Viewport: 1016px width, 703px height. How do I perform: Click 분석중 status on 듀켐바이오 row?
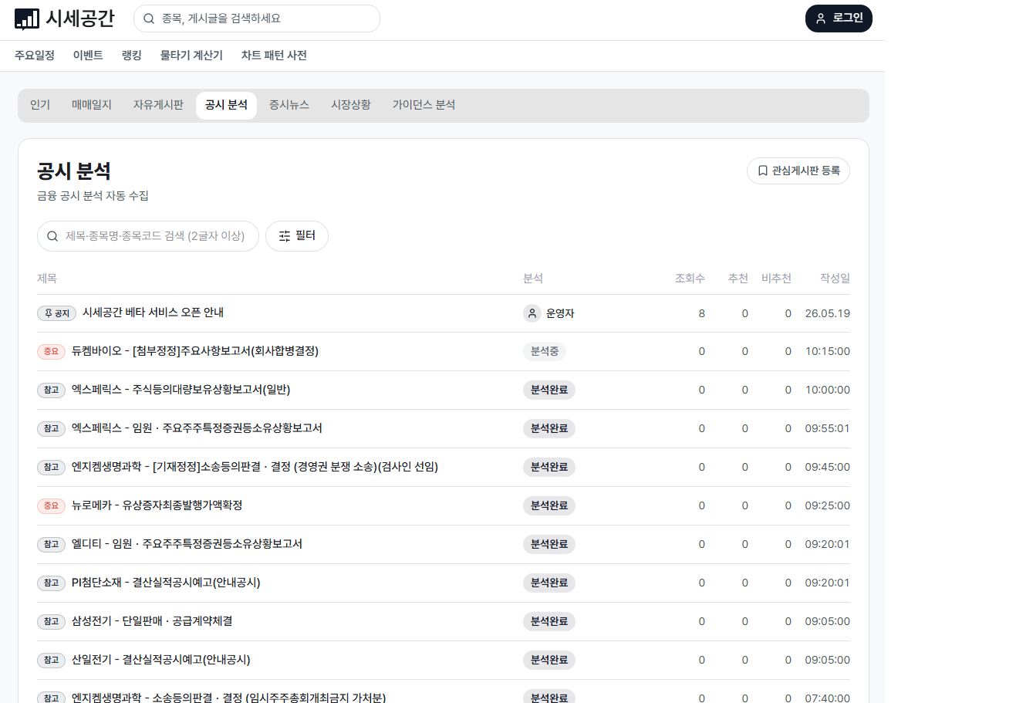(x=545, y=352)
